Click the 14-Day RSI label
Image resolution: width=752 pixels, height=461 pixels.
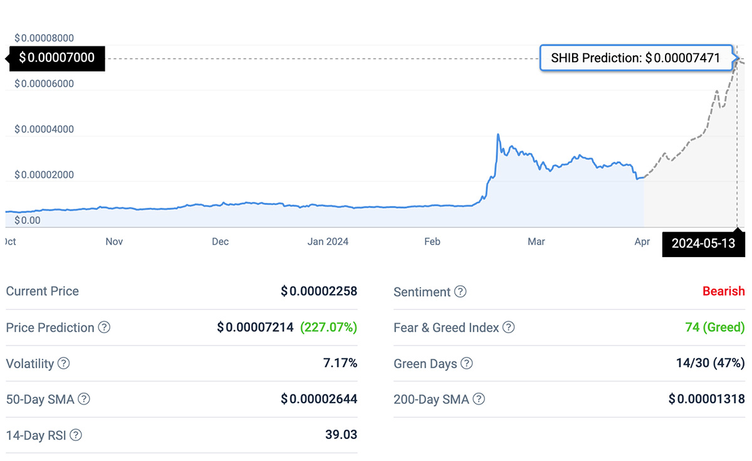[36, 435]
